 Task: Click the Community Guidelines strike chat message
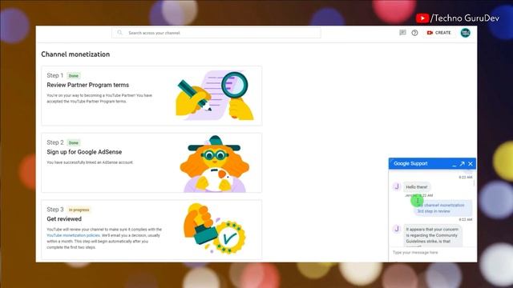point(433,236)
